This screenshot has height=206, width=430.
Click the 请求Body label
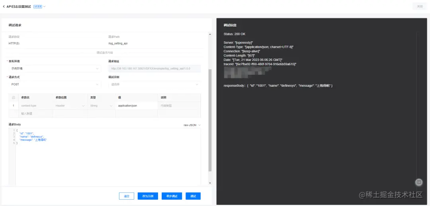pyautogui.click(x=15, y=124)
